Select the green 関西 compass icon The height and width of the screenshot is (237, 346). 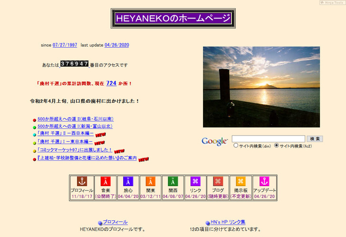(x=173, y=181)
